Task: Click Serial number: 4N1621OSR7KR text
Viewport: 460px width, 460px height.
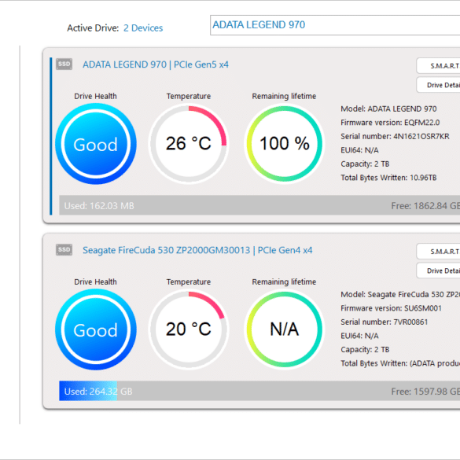Action: [x=395, y=136]
